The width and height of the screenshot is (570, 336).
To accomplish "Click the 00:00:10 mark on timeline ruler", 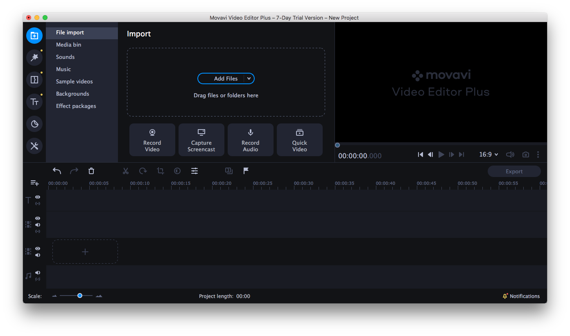I will click(140, 184).
